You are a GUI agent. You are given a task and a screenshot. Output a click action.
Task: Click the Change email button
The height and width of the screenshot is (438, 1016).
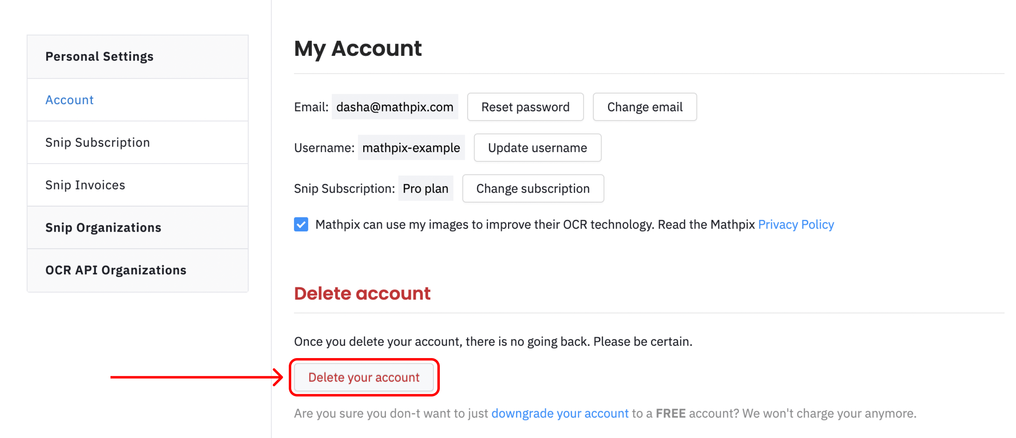pos(644,107)
